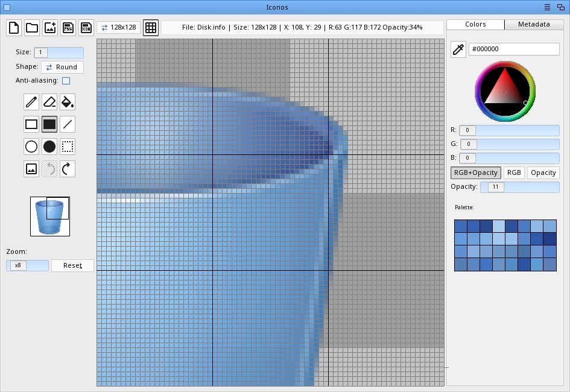The height and width of the screenshot is (392, 570).
Task: Switch to RGB-only color mode
Action: tap(514, 172)
